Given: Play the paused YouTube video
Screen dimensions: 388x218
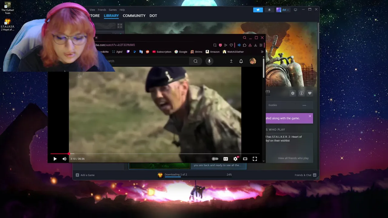Looking at the screenshot, I should click(55, 159).
